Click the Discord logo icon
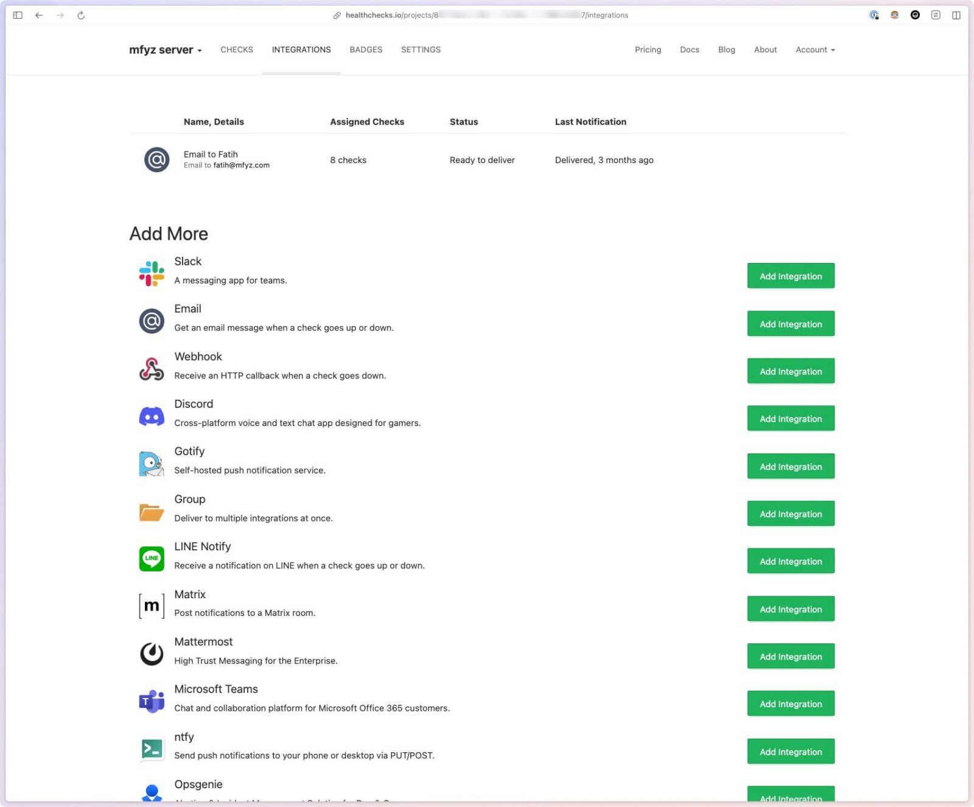 pyautogui.click(x=152, y=417)
